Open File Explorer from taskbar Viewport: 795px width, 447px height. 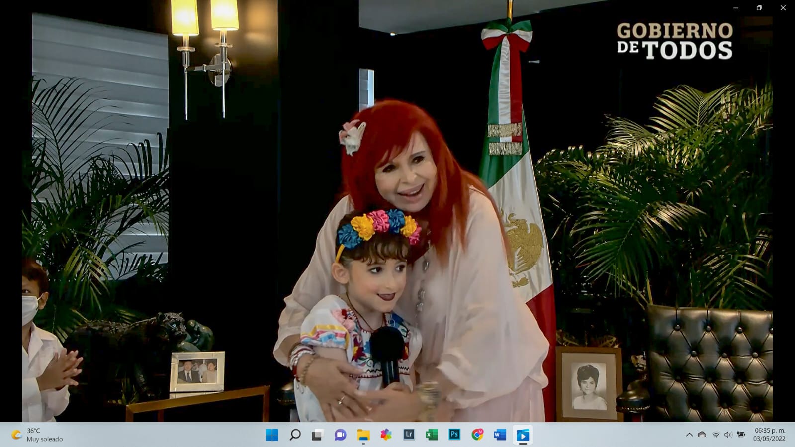(x=363, y=435)
